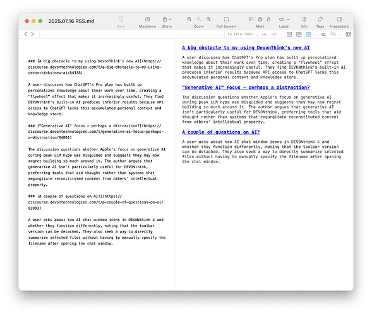
Task: Open '"Generative AI" focus – perhaps a distraction?' link
Action: click(246, 88)
